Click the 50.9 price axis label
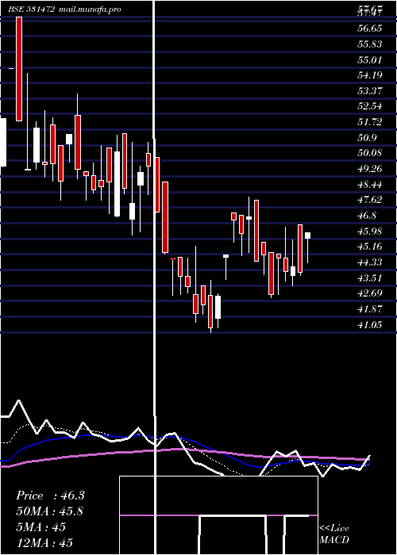397x555 pixels. [367, 138]
